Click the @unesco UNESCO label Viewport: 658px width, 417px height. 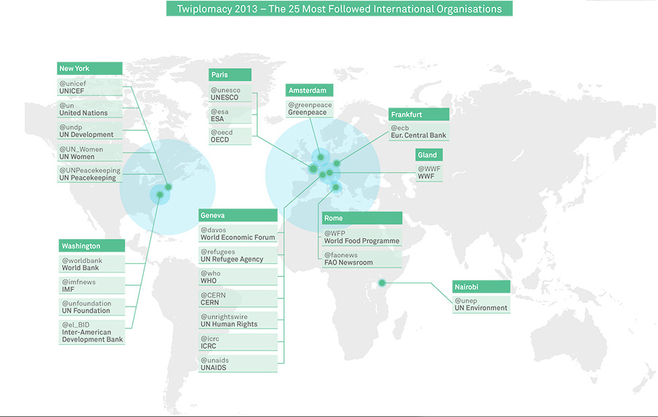pyautogui.click(x=230, y=93)
